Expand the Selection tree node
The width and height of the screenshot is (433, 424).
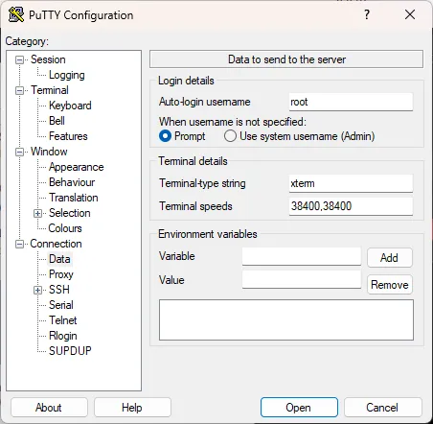(x=37, y=213)
